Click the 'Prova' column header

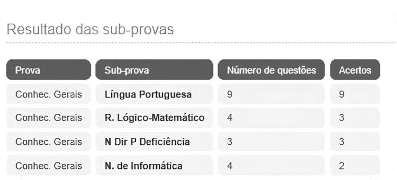[48, 70]
